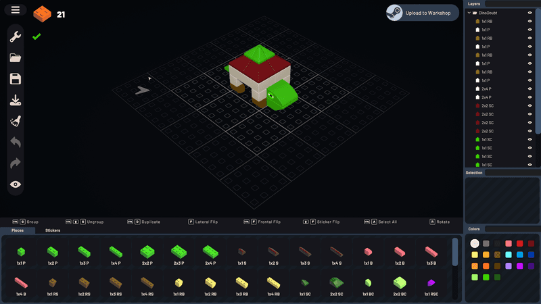This screenshot has width=541, height=304.
Task: Toggle the eye view icon in left toolbar
Action: pyautogui.click(x=16, y=184)
